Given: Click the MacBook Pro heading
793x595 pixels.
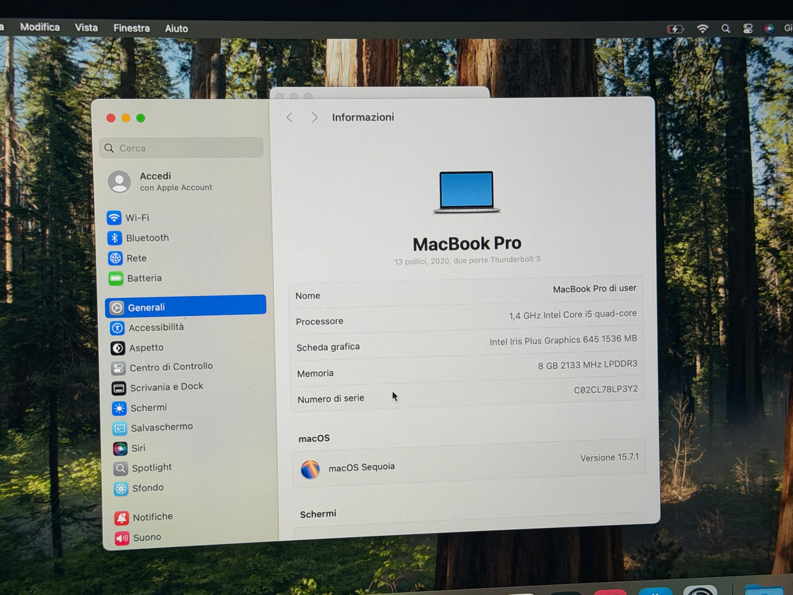Looking at the screenshot, I should [x=466, y=244].
